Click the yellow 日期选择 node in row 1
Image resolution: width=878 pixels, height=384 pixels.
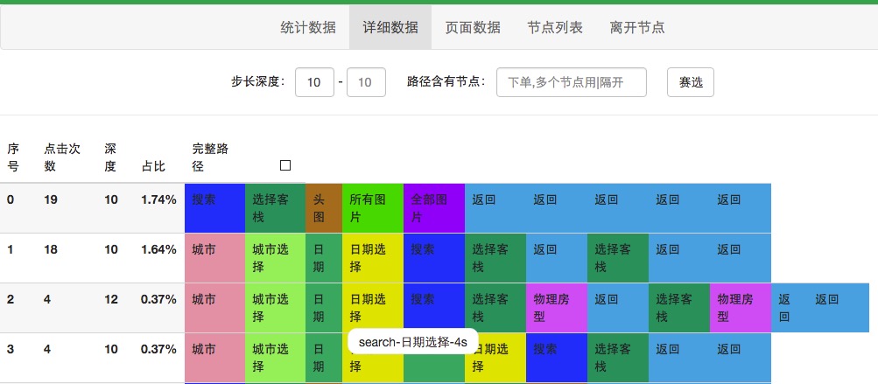(373, 258)
